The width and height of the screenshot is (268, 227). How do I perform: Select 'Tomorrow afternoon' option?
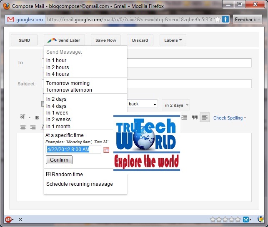click(69, 90)
